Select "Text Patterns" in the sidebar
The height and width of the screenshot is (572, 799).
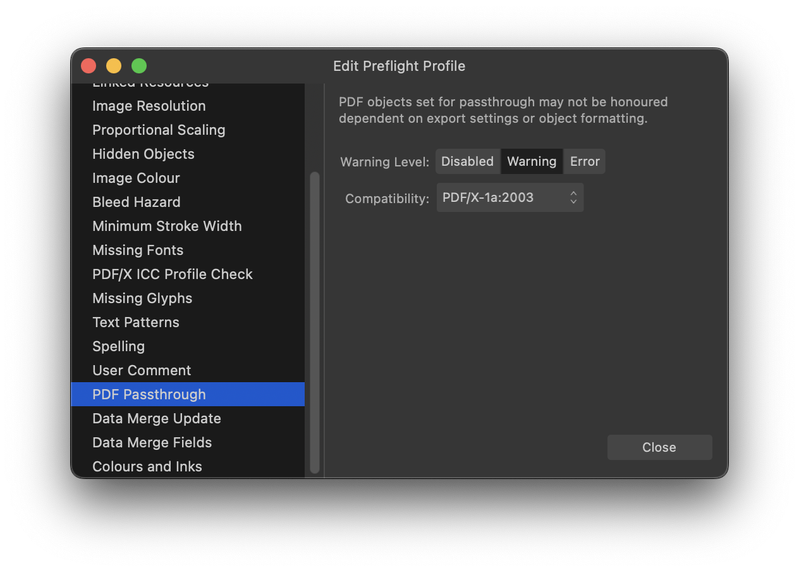[x=136, y=322]
